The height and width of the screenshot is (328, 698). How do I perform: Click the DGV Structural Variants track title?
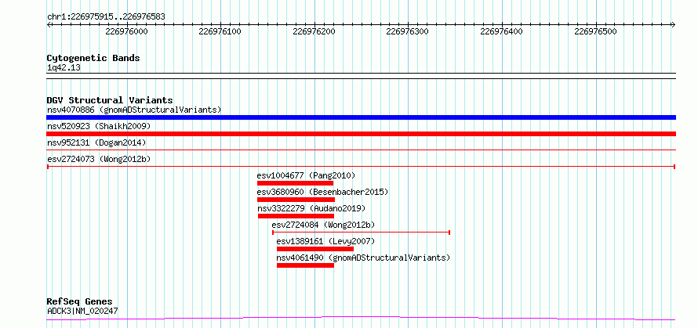[x=110, y=100]
